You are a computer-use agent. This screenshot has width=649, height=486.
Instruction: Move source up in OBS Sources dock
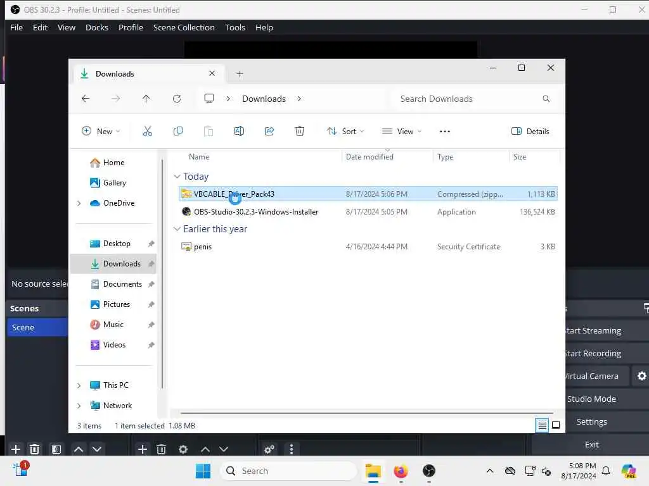point(205,449)
